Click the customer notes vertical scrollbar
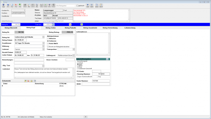Screen dimensions: 211x119 coord(129,15)
